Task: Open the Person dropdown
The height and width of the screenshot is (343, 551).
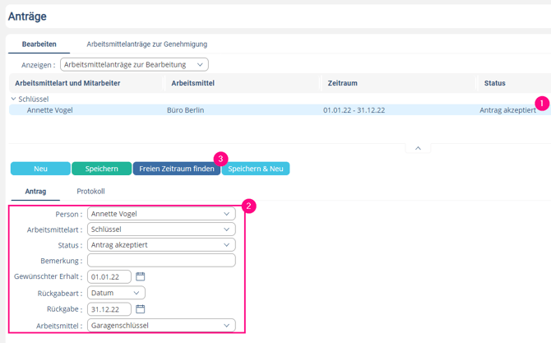Action: 161,214
